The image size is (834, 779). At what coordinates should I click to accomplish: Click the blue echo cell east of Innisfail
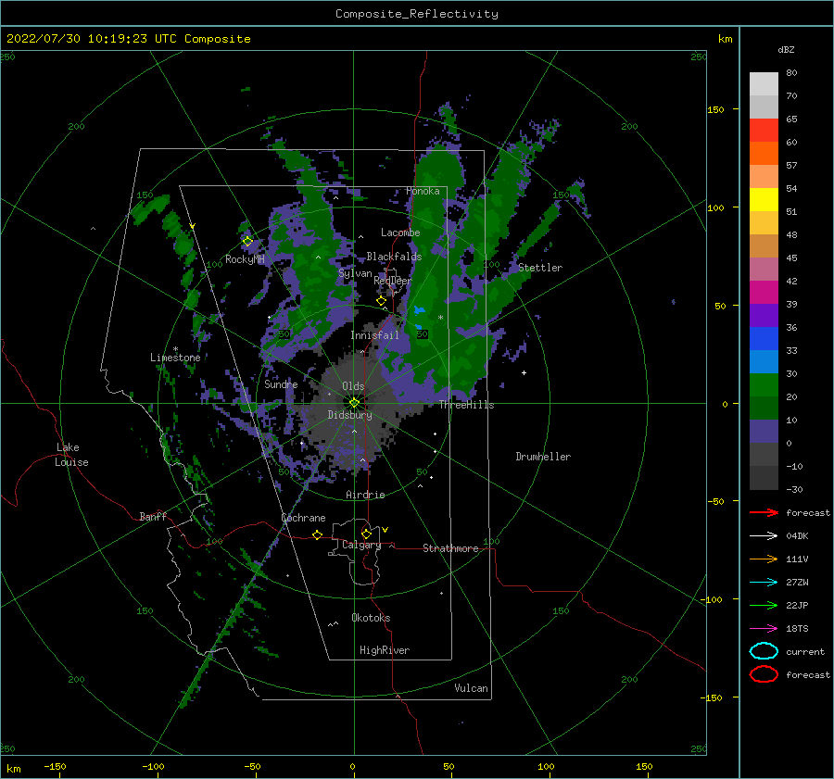pyautogui.click(x=419, y=310)
